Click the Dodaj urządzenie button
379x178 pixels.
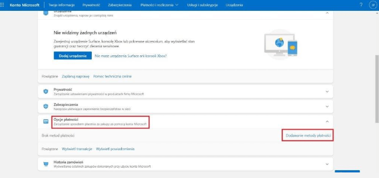[x=73, y=56]
